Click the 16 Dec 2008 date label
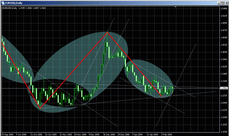 click(109, 135)
